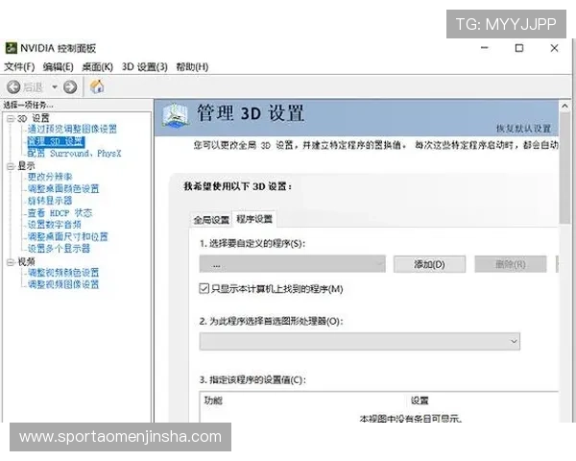Select 旋转显示器 in the tree
This screenshot has height=461, width=576.
point(50,201)
